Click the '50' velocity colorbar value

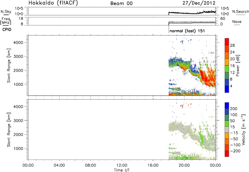click(x=233, y=121)
